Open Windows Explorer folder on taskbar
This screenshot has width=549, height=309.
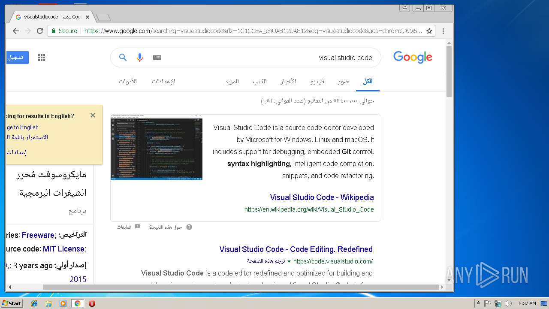(48, 303)
